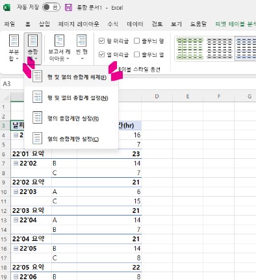The height and width of the screenshot is (280, 256).
Task: Collapse the 22'03 group with minus button
Action: 16,191
